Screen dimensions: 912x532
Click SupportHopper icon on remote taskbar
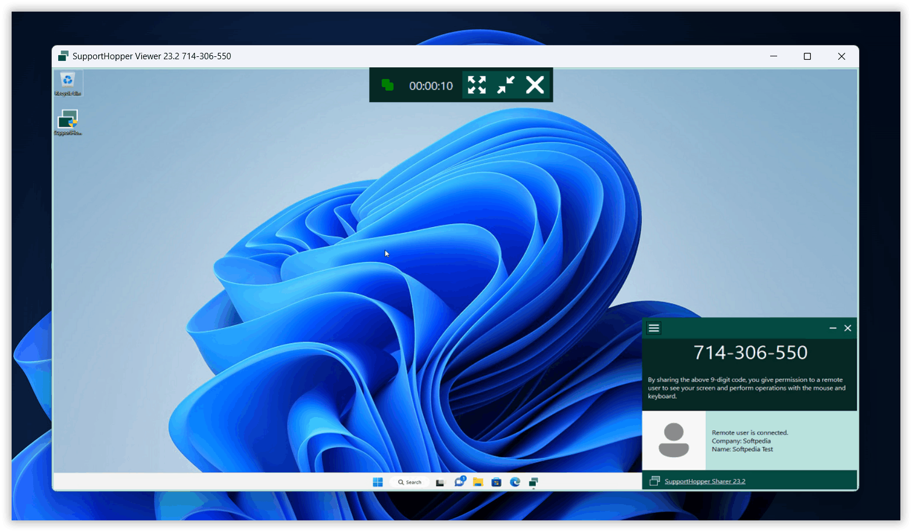pos(534,482)
